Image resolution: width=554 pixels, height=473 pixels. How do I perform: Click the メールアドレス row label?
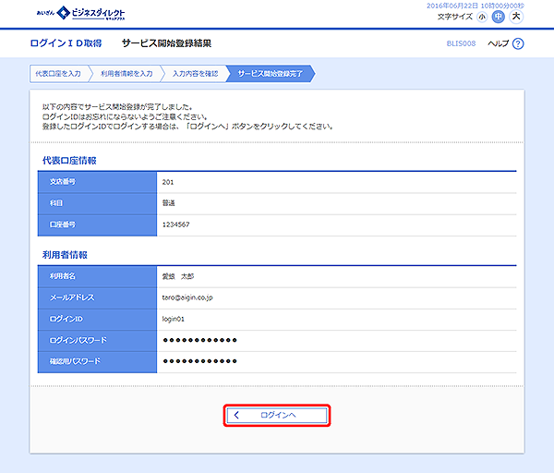click(x=72, y=297)
